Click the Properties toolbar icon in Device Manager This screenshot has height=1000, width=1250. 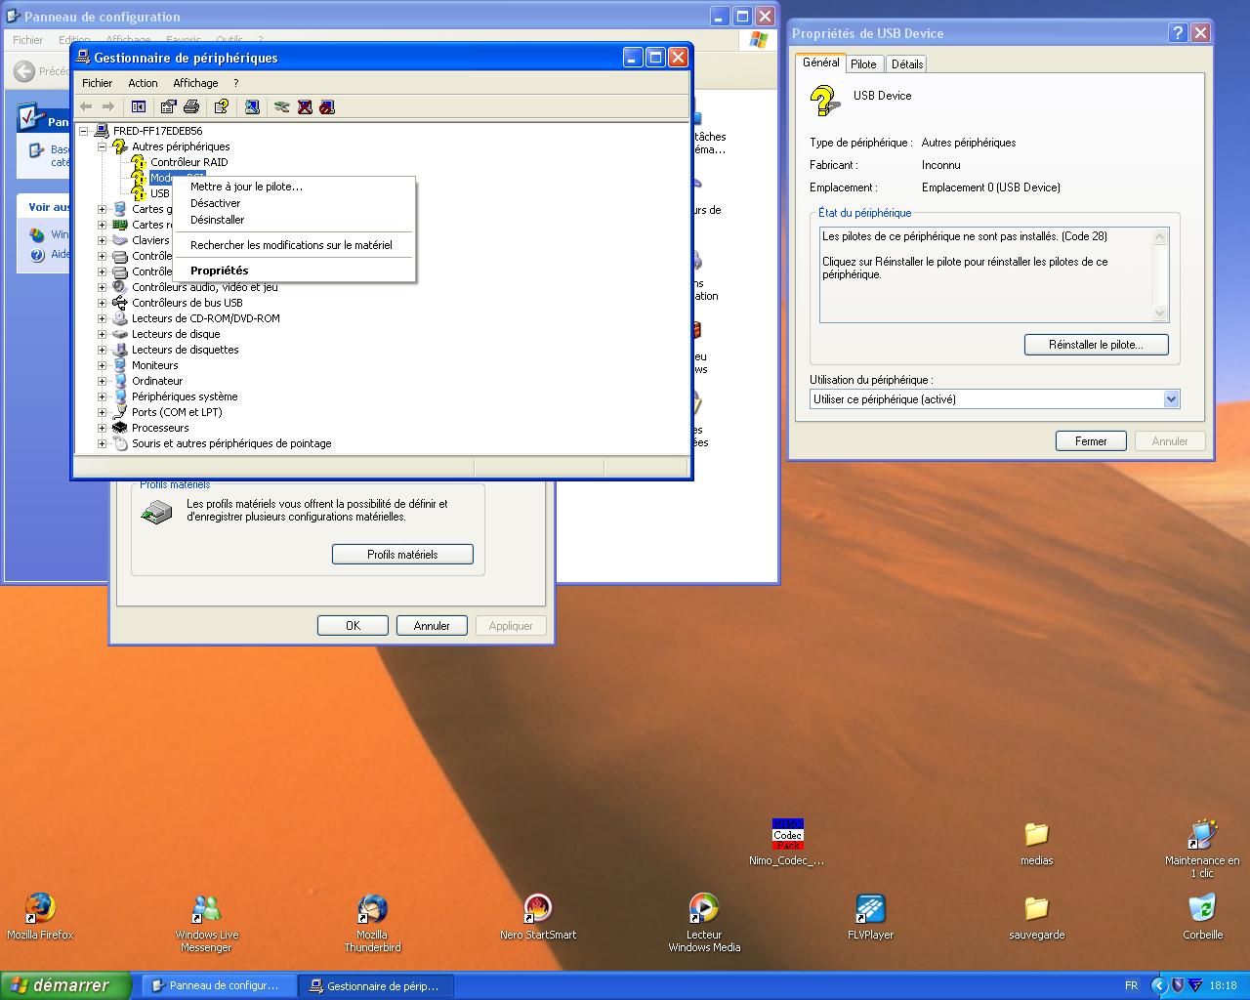168,106
